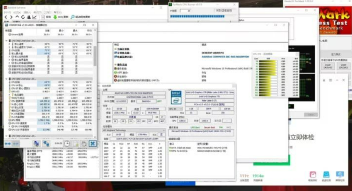Click the 111°C temperature reading
The image size is (352, 191).
(x=245, y=176)
